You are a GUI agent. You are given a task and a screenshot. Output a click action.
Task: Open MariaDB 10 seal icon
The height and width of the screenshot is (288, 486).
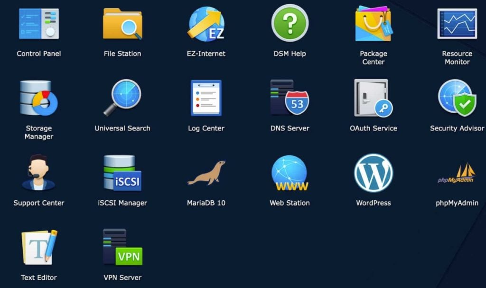click(206, 173)
